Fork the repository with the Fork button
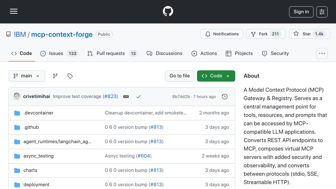 [266, 34]
